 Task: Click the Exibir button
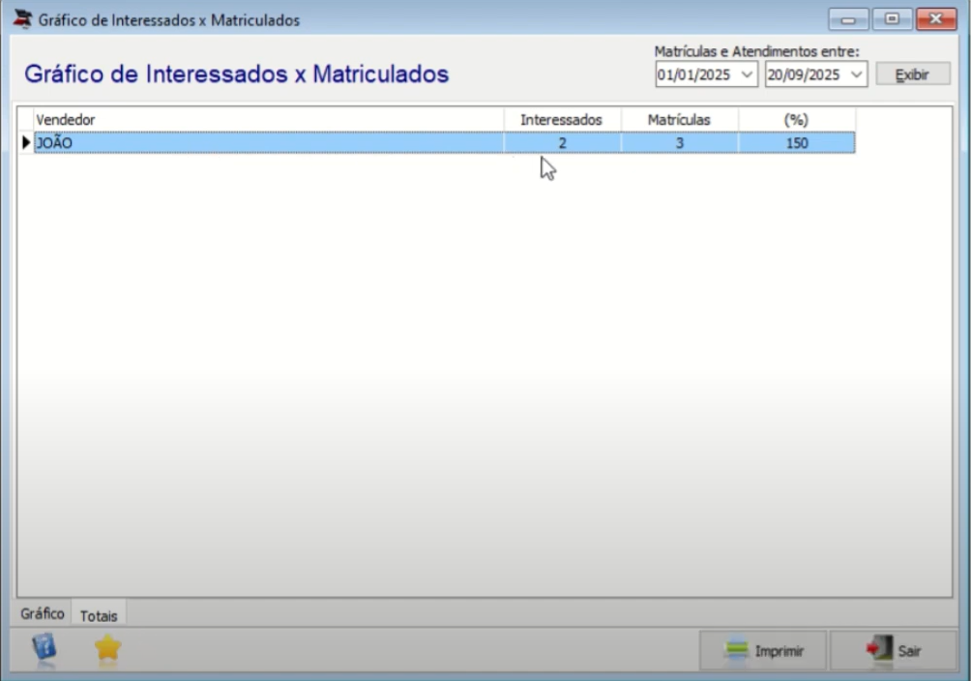pos(912,74)
